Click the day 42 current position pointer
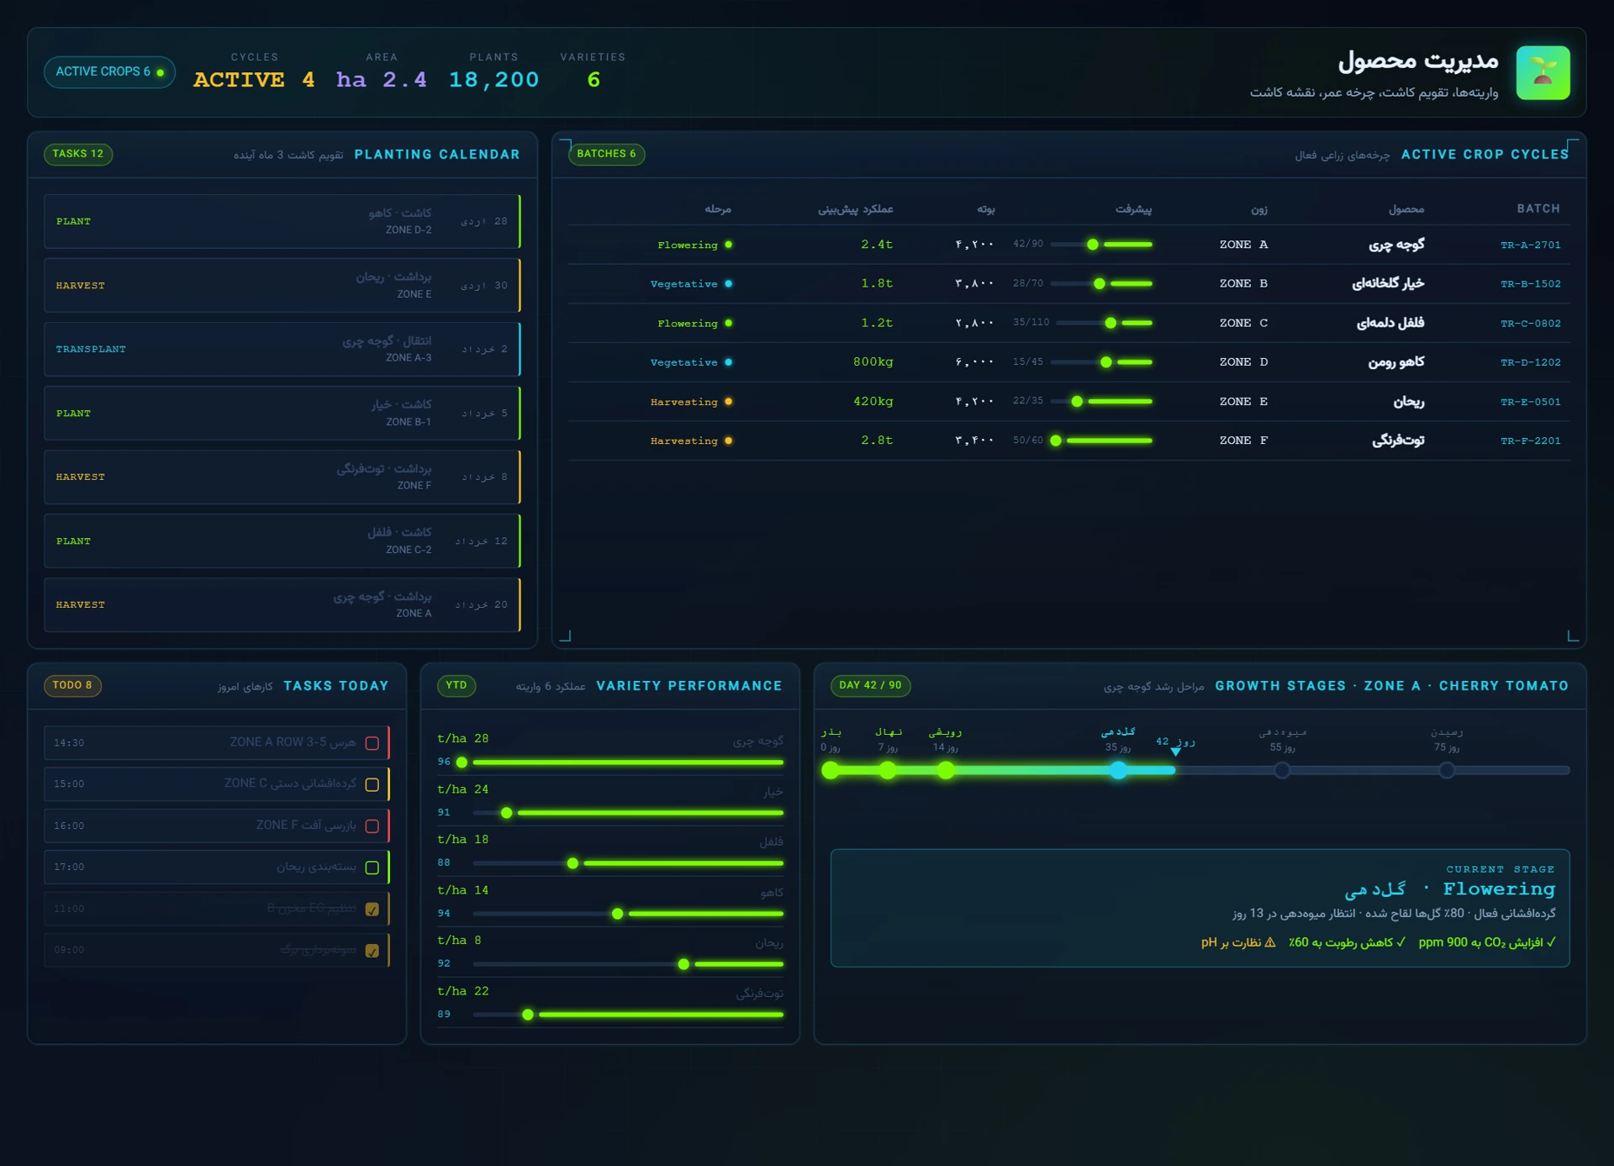The width and height of the screenshot is (1614, 1166). click(1176, 752)
